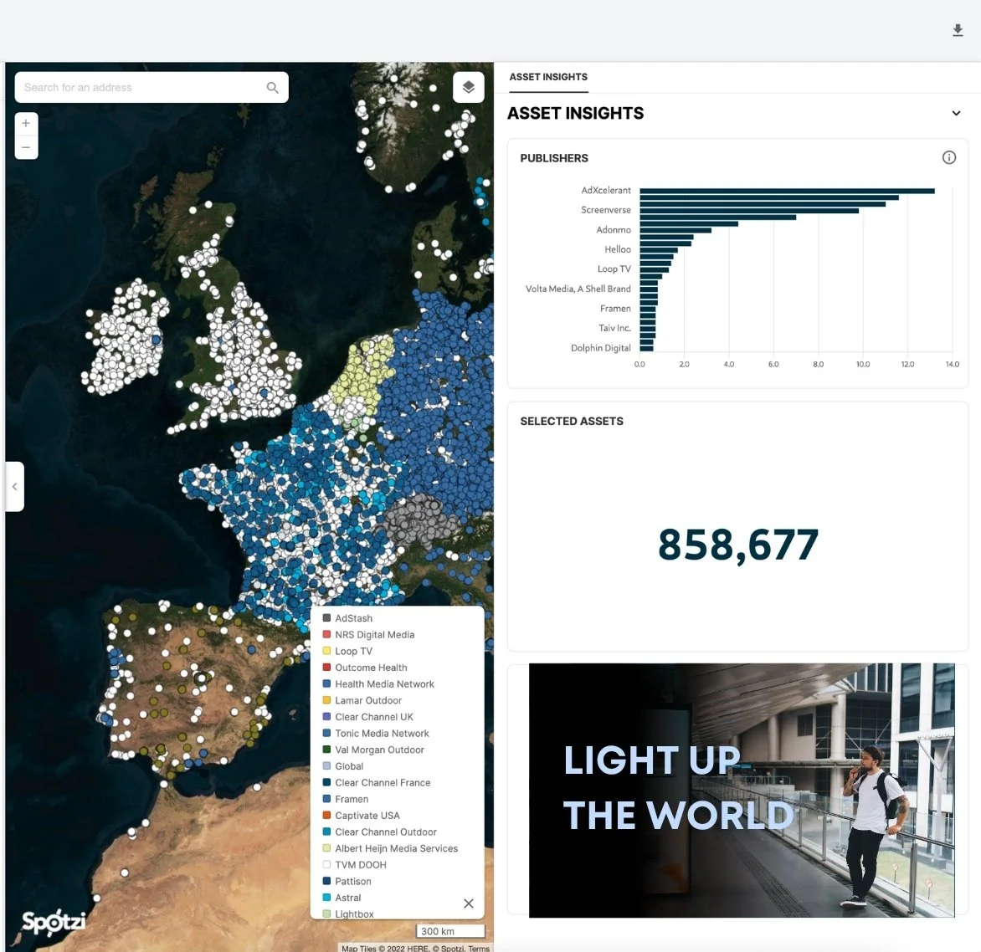Open the Terms link in map footer
981x952 pixels.
479,948
